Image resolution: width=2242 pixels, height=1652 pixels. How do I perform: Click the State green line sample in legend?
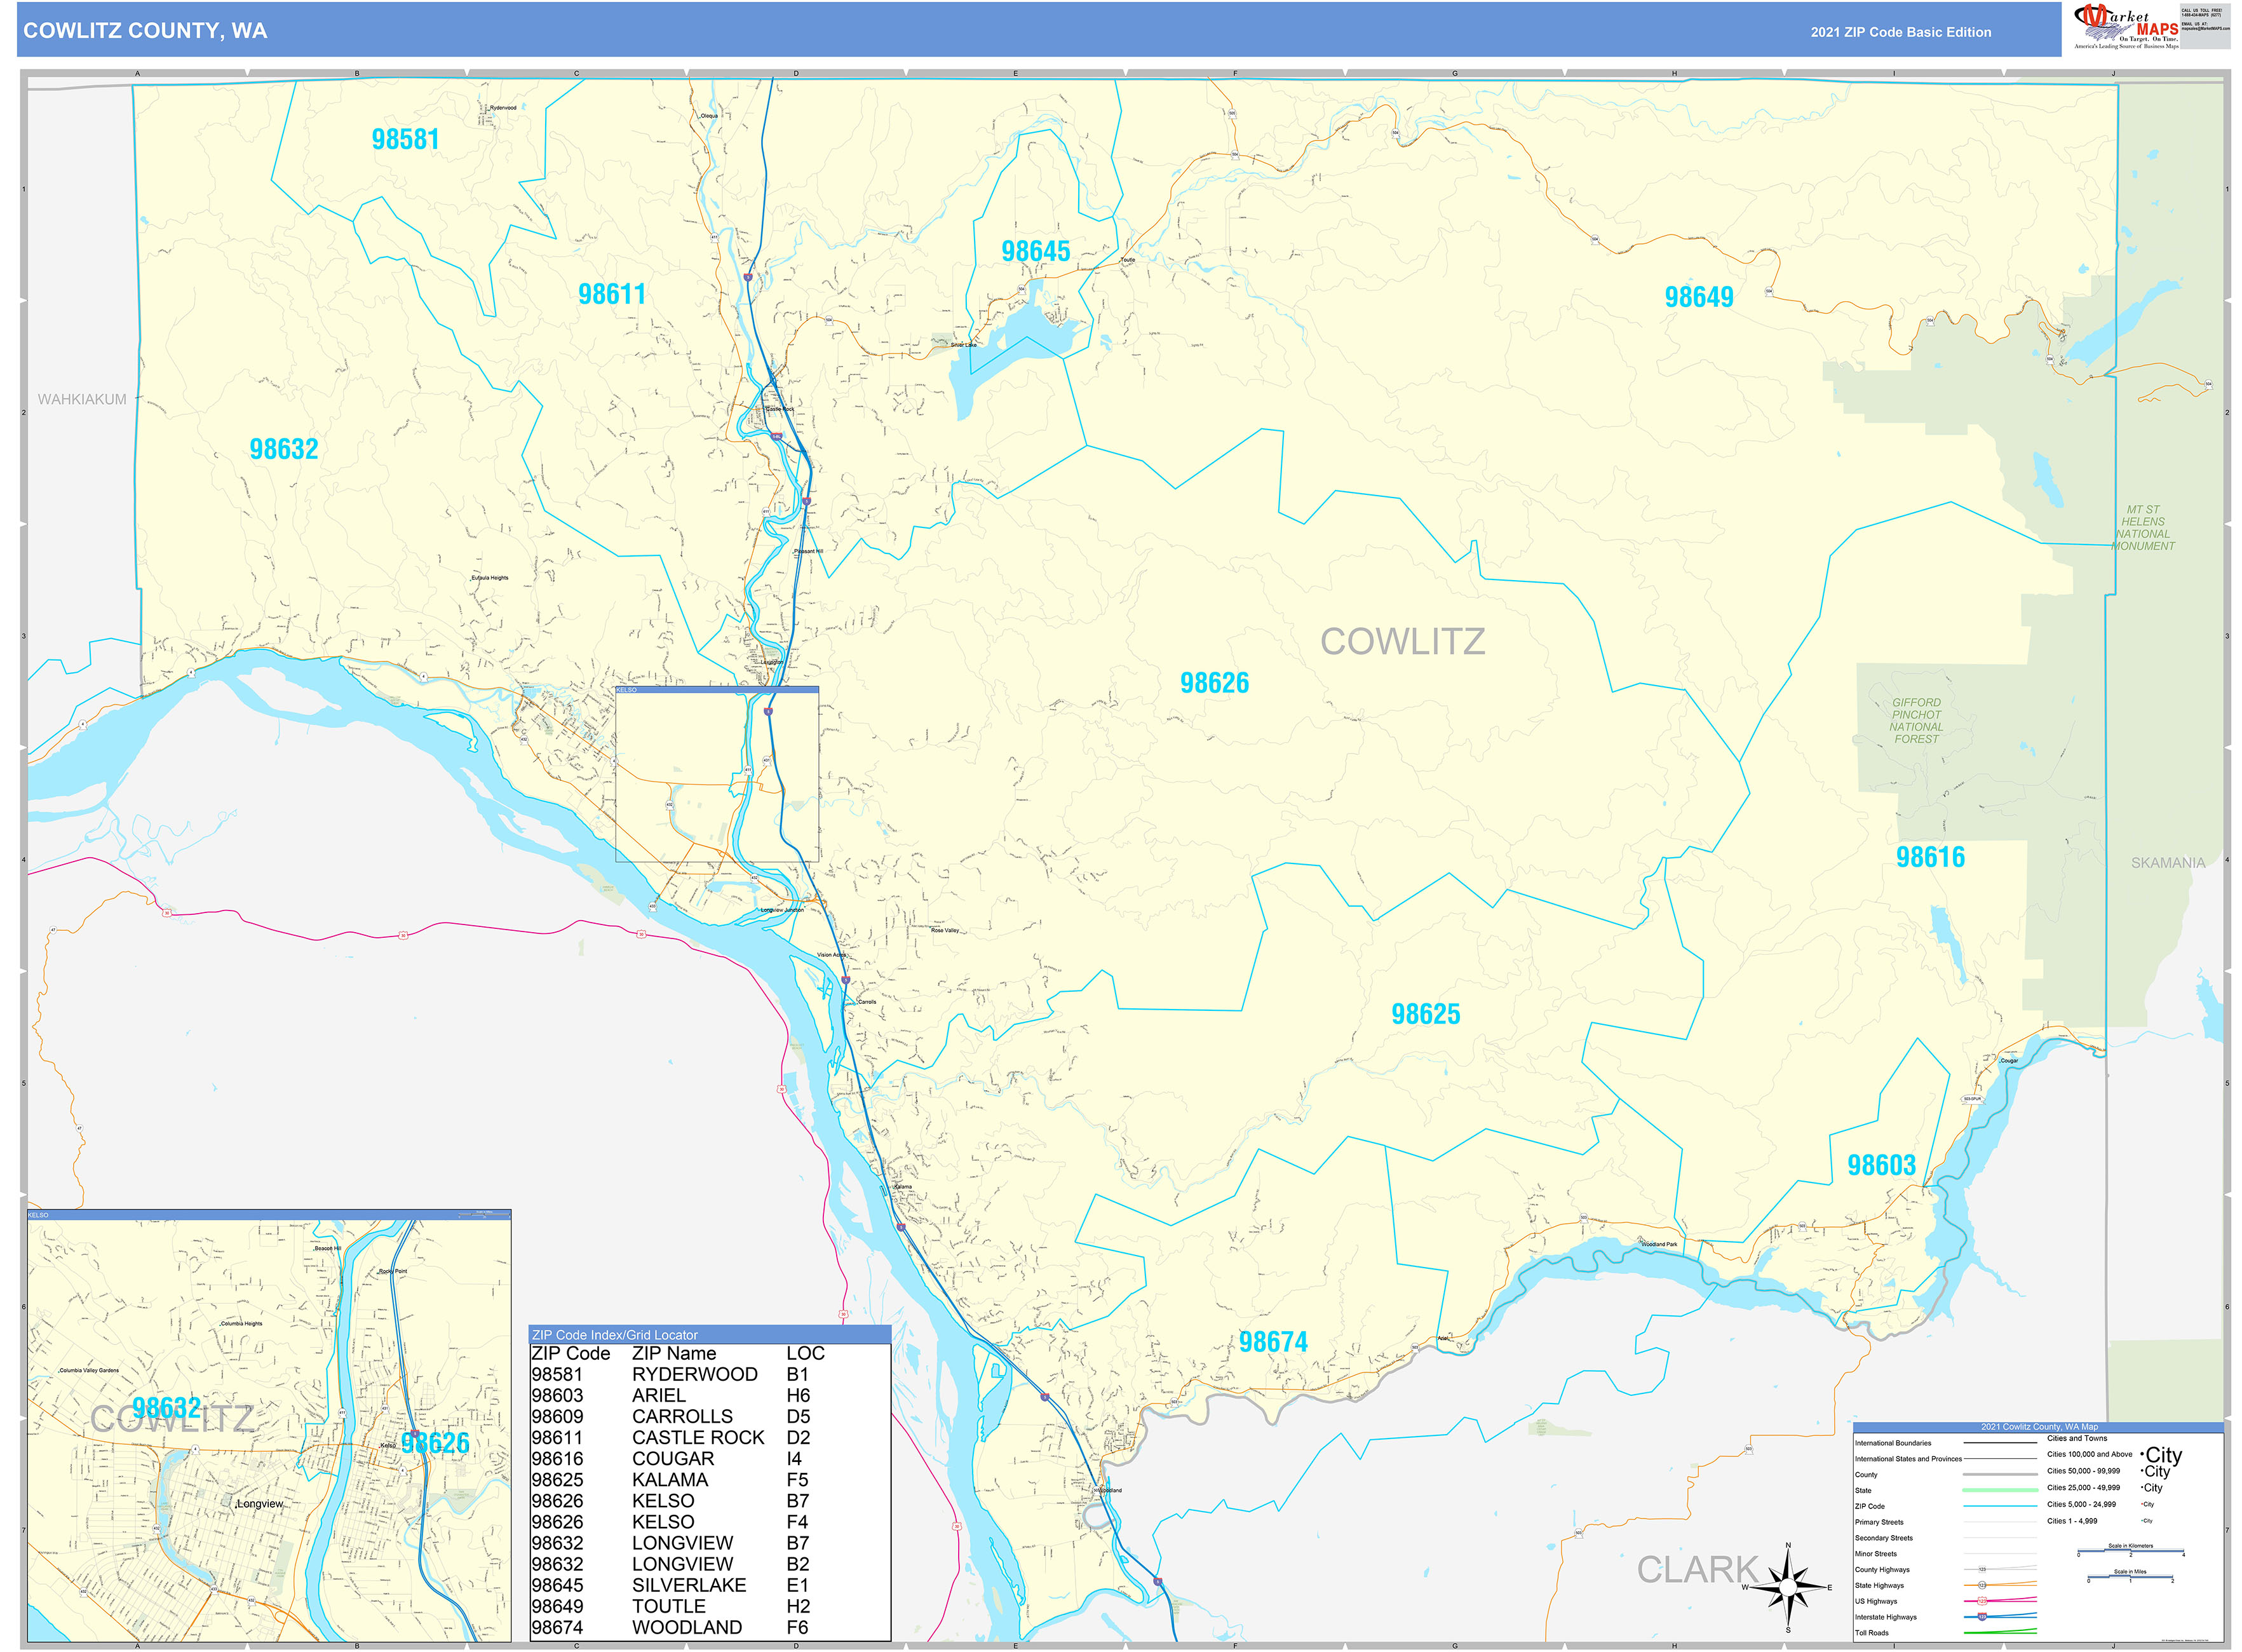[2000, 1491]
